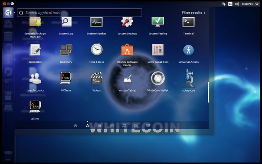Screen dimensions: 262x164
Task: Switch to the Files lens
Action: pyautogui.click(x=100, y=126)
